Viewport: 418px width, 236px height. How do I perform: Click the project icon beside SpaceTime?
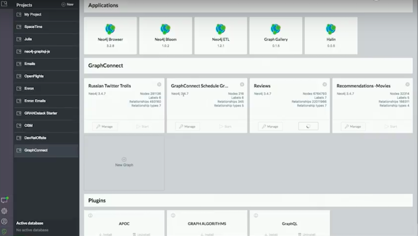click(x=19, y=27)
